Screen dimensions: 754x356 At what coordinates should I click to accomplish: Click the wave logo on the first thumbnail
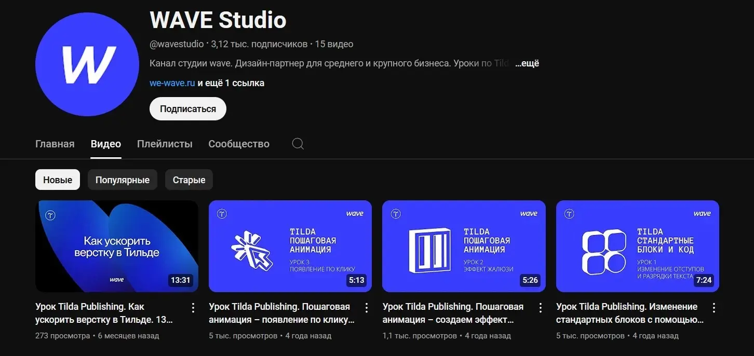click(x=116, y=279)
